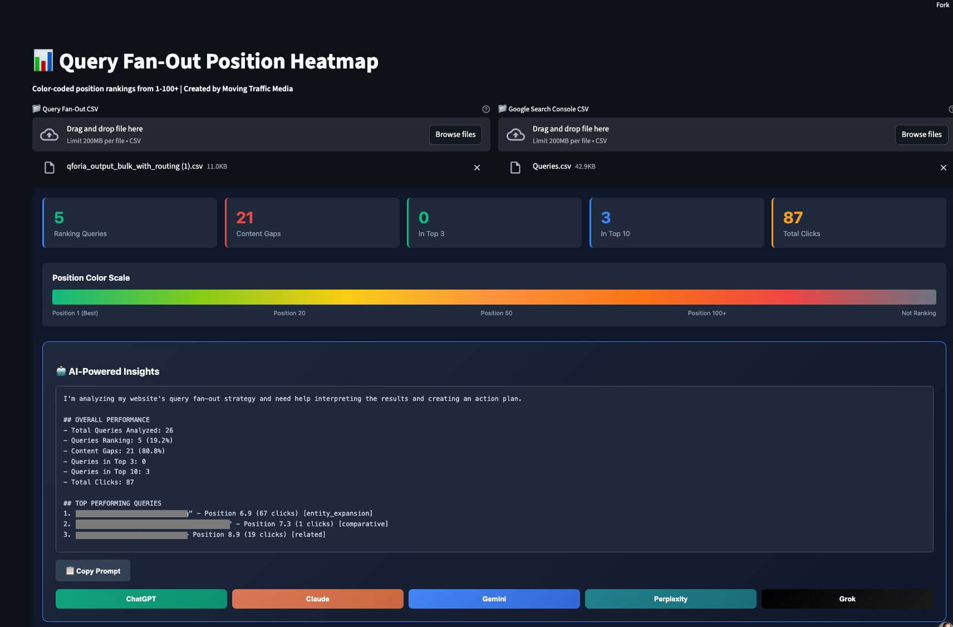Browse files for Query Fan-Out CSV

[x=455, y=134]
